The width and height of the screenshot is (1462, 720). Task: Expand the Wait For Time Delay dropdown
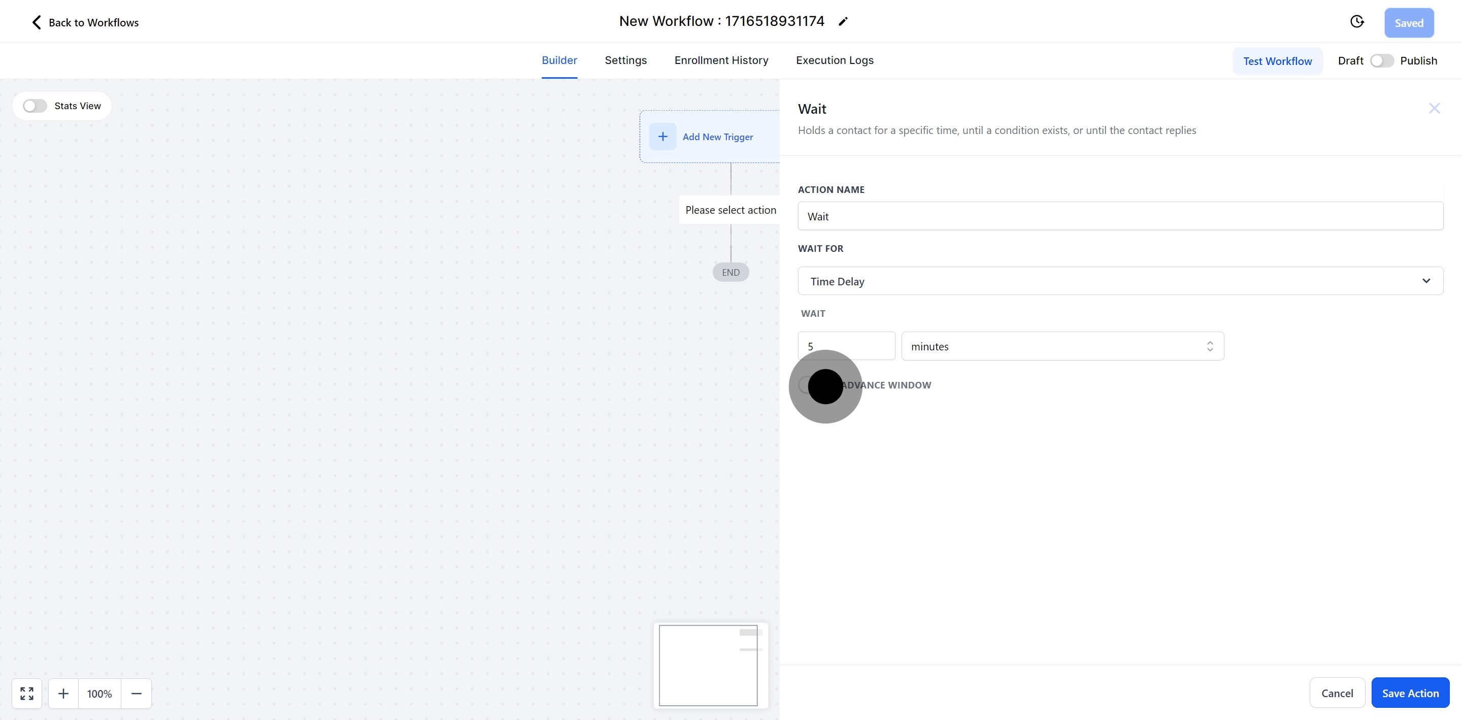point(1120,281)
